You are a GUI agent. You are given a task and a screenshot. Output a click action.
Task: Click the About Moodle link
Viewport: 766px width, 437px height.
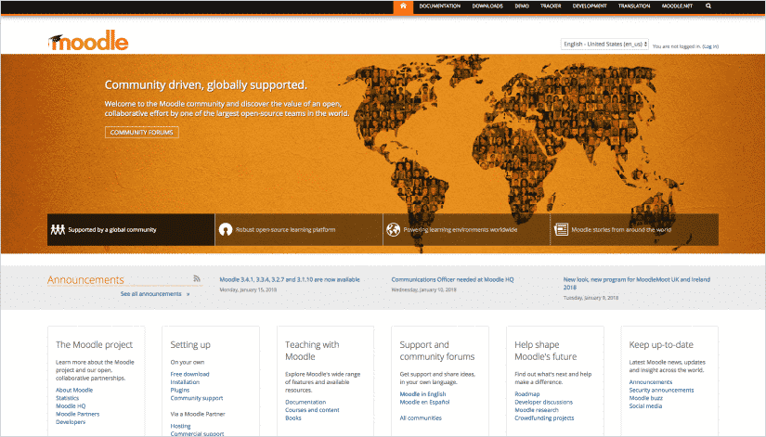(74, 390)
